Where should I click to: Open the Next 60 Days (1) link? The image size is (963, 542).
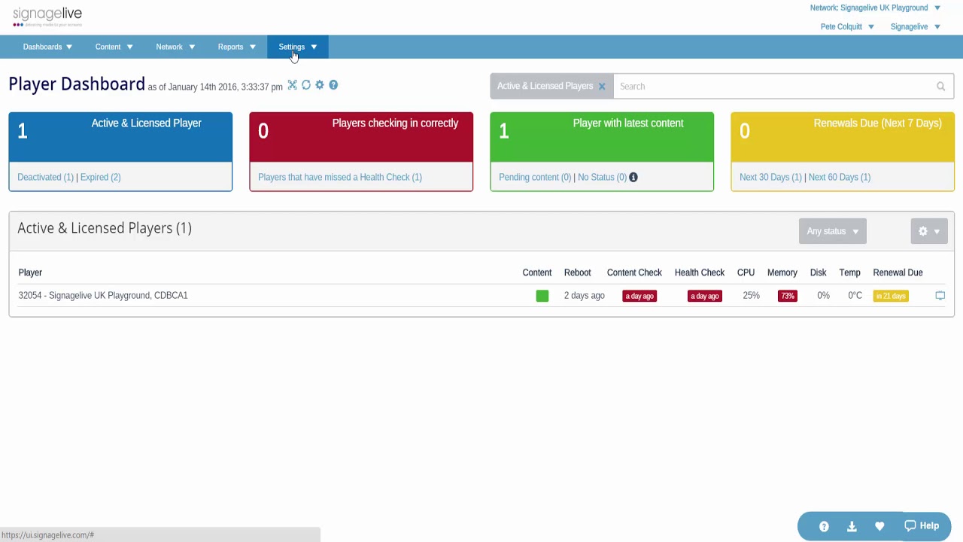(840, 177)
